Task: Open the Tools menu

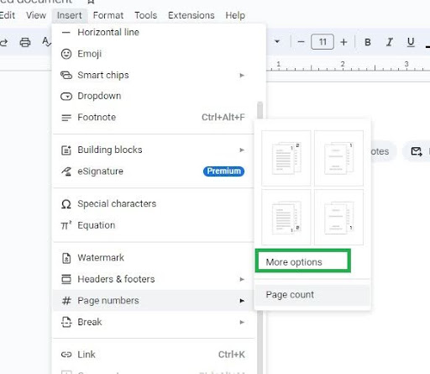Action: pos(145,15)
